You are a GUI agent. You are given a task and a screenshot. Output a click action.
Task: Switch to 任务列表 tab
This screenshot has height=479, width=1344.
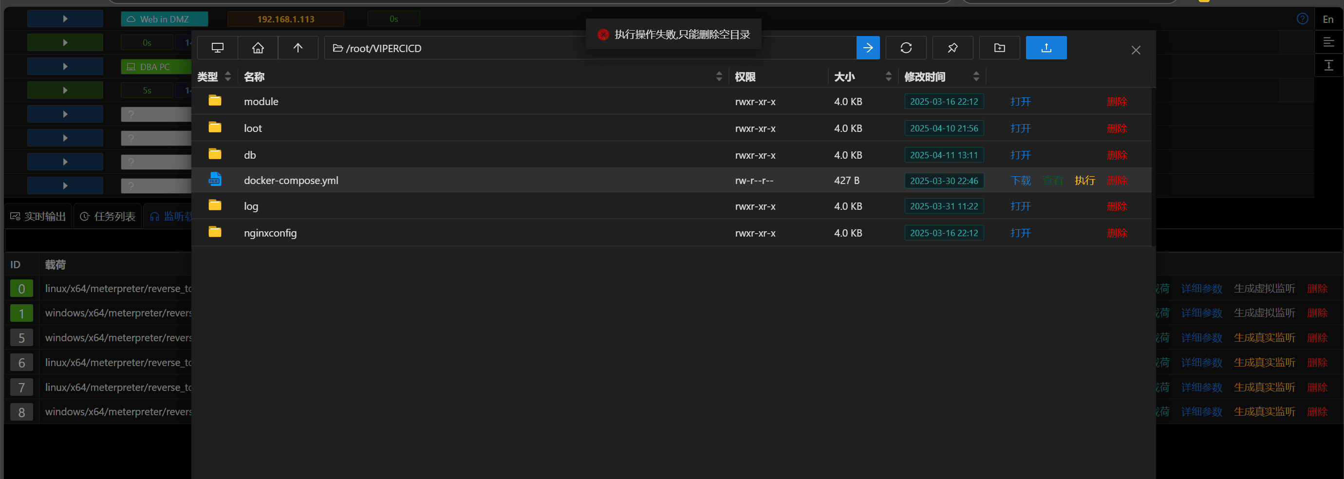108,217
